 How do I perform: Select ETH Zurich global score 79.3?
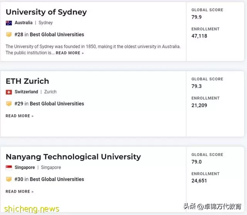click(x=196, y=86)
